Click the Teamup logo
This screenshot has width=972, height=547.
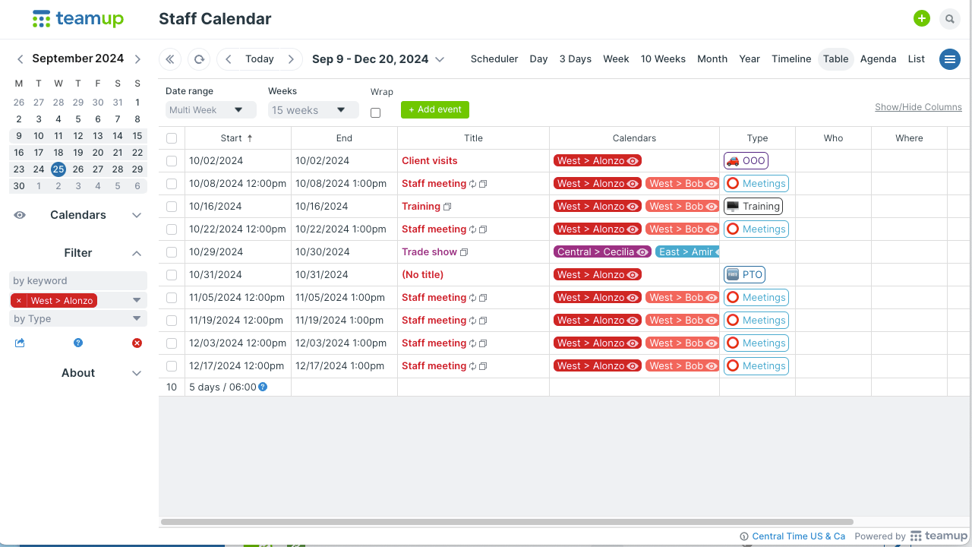click(78, 19)
